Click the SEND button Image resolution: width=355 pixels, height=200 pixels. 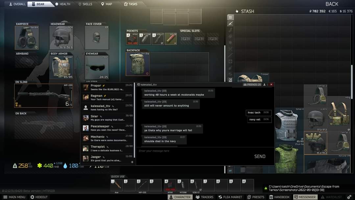click(260, 156)
